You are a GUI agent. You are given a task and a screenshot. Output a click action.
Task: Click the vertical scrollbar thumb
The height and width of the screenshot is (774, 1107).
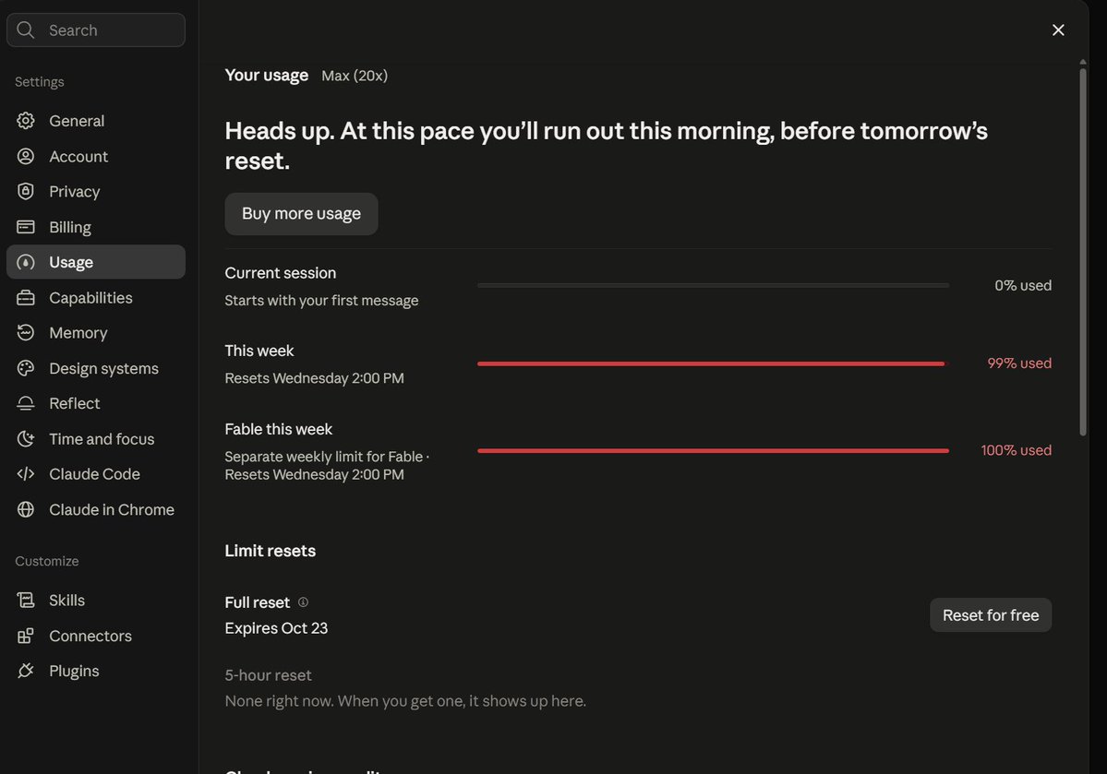(x=1082, y=251)
